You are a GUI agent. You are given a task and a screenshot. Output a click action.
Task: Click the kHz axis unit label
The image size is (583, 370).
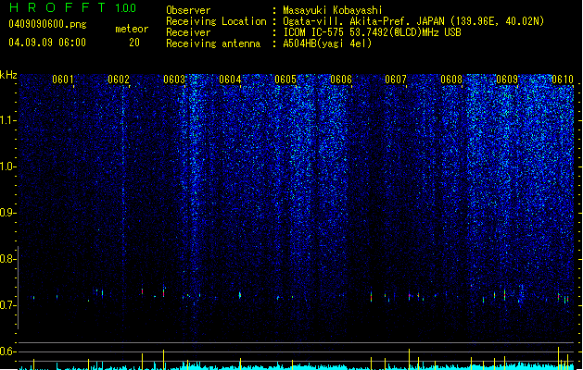[8, 75]
